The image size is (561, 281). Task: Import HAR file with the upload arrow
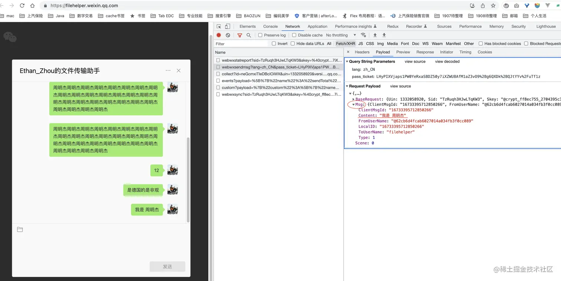tap(375, 35)
